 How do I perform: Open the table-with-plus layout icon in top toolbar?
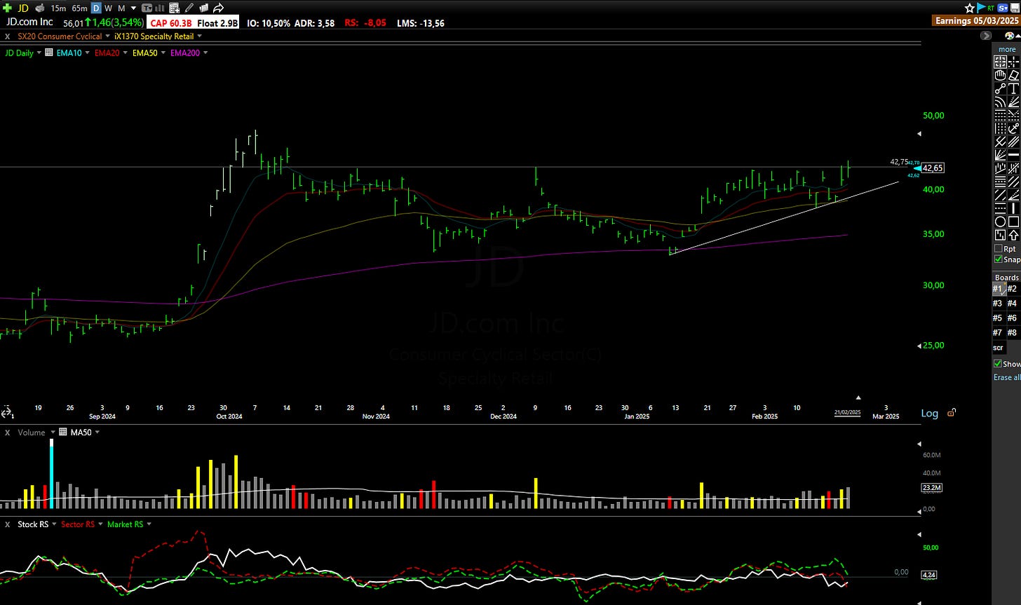click(x=174, y=8)
